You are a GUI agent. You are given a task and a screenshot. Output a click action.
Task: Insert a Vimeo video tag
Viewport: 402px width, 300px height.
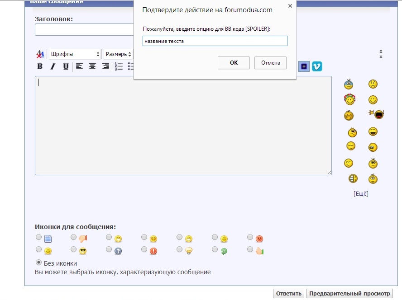tap(317, 66)
